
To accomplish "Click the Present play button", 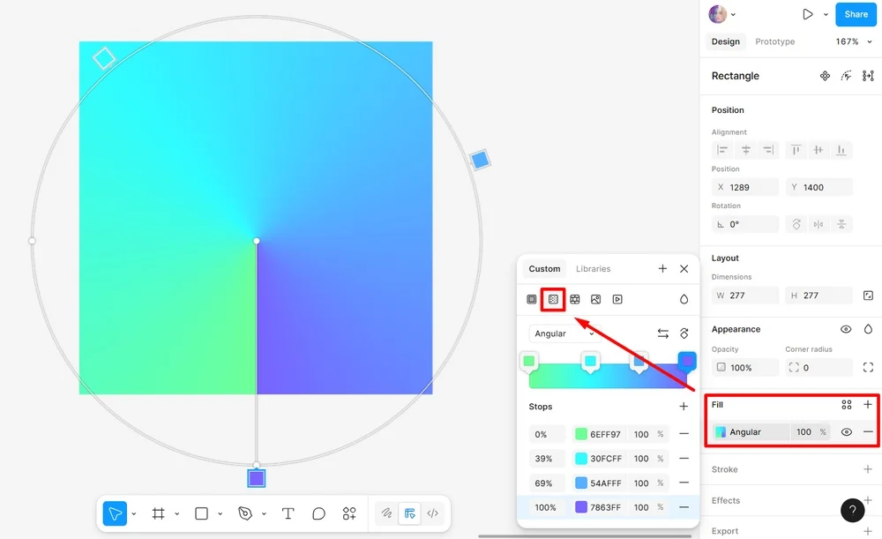I will coord(808,15).
